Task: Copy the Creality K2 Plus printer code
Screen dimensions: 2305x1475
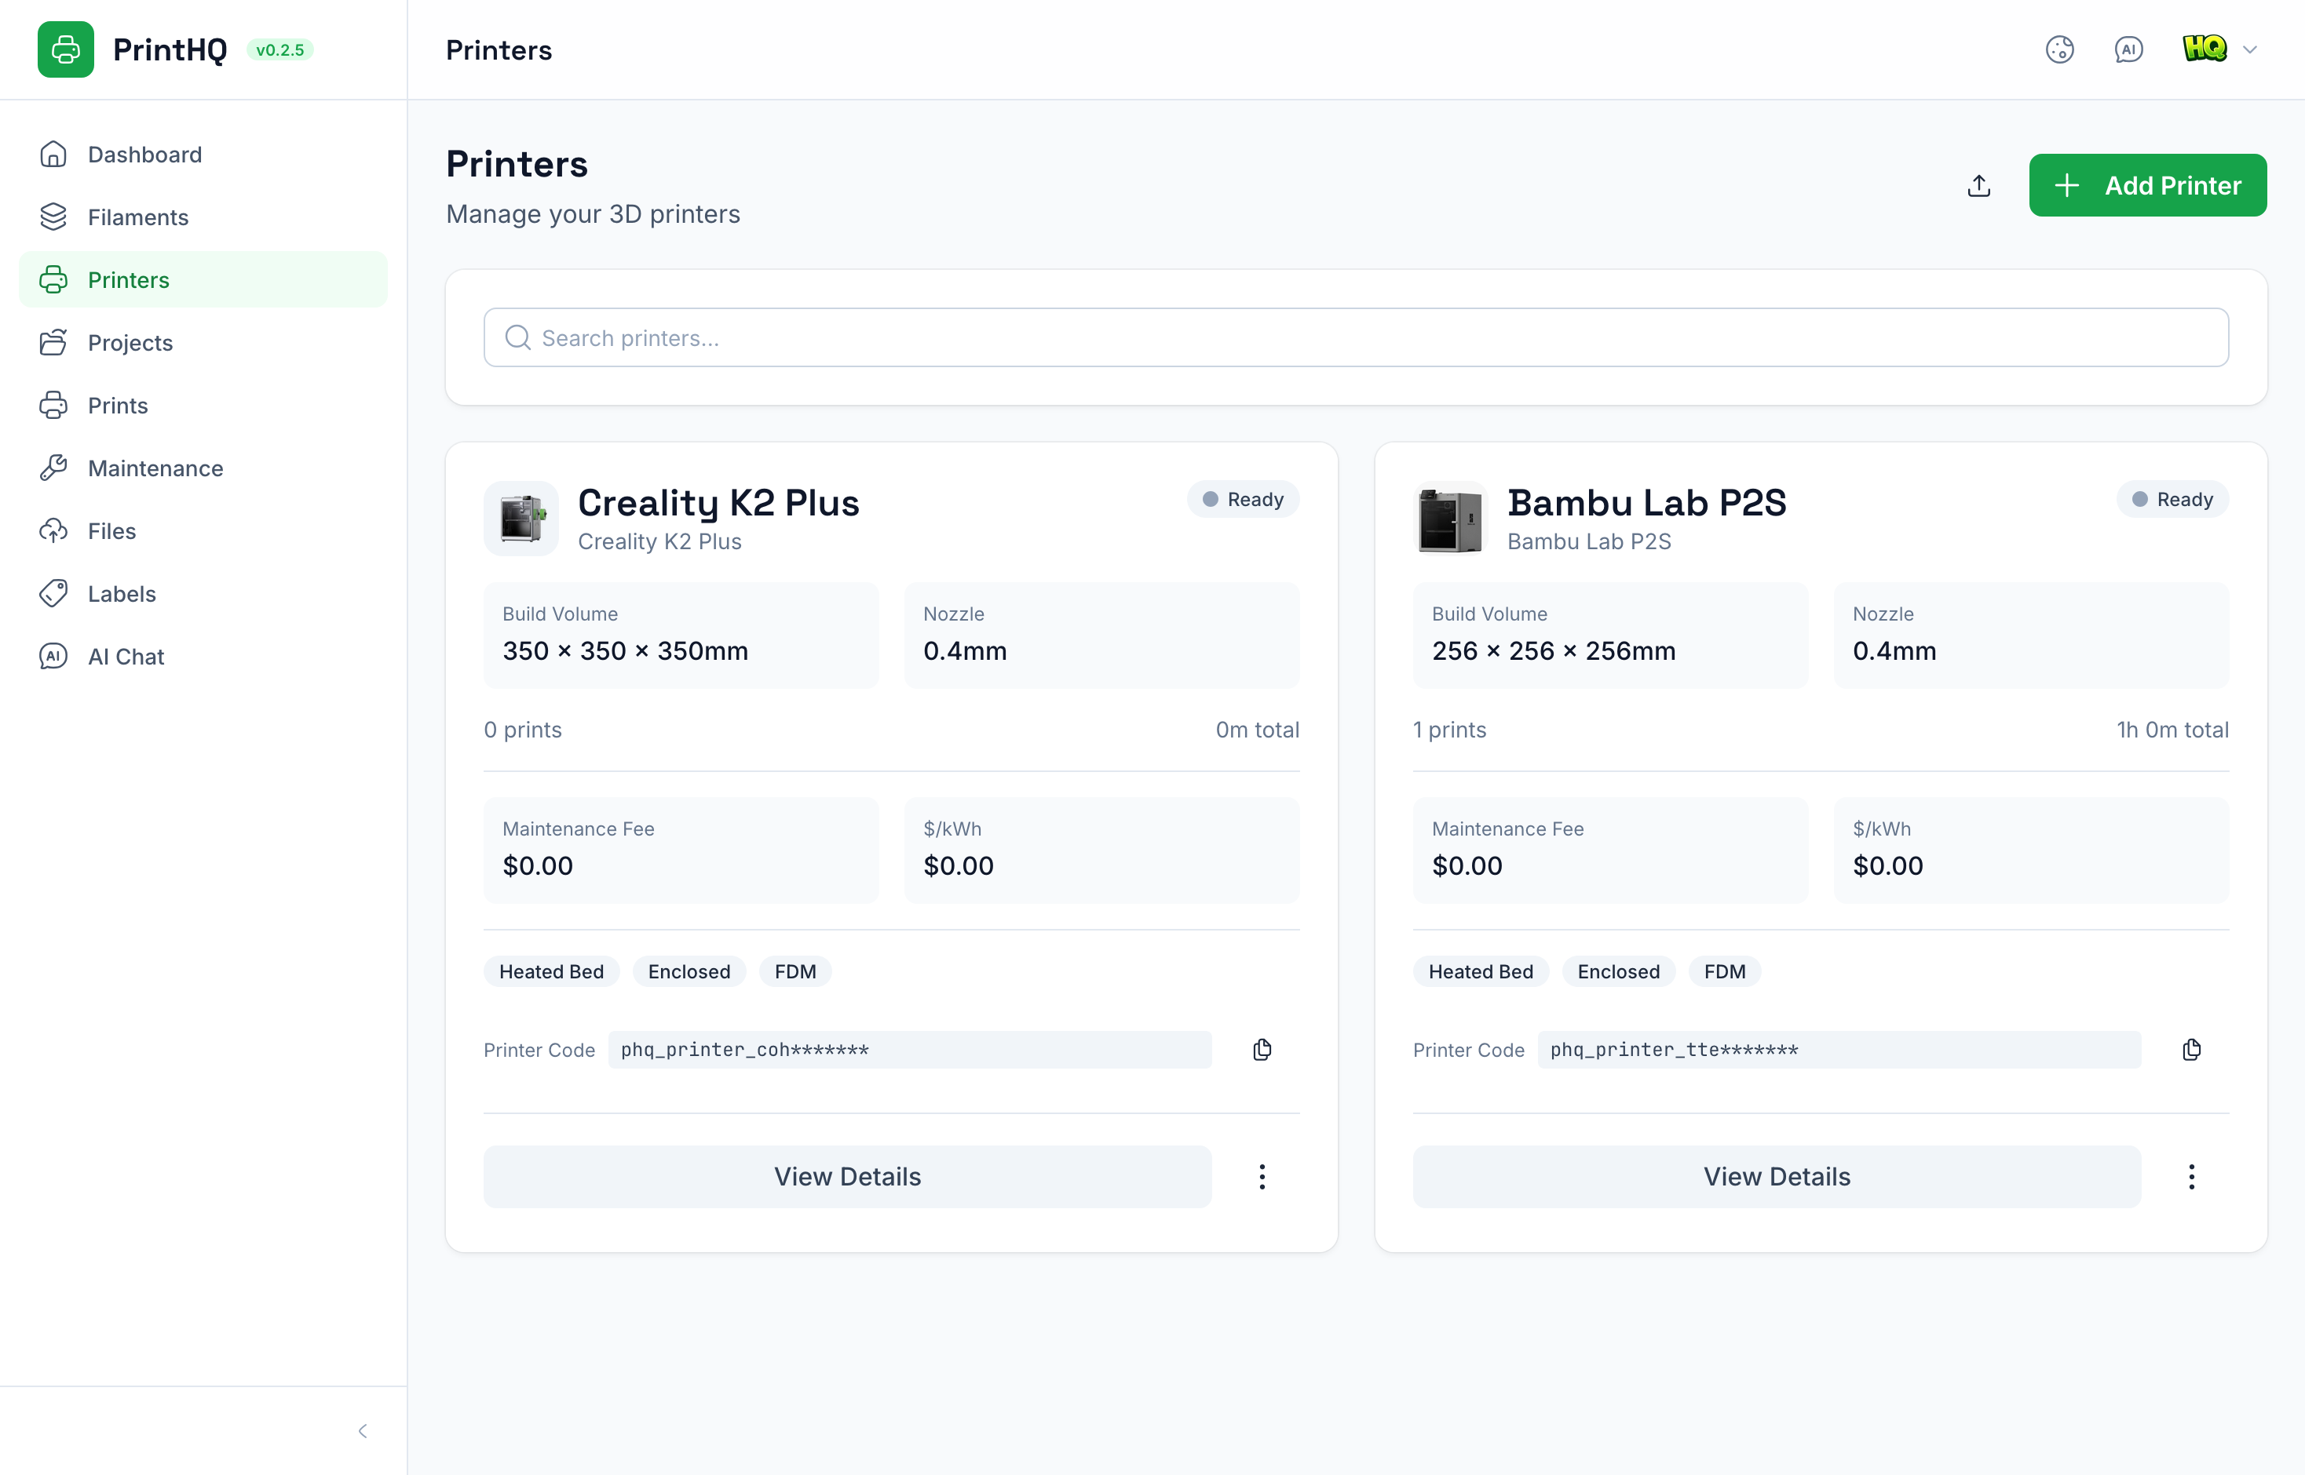Action: pos(1262,1050)
